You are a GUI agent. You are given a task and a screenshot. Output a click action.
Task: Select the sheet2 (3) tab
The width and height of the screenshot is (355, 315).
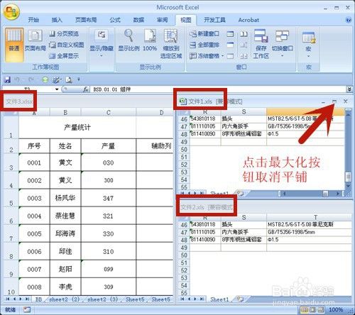tap(102, 299)
